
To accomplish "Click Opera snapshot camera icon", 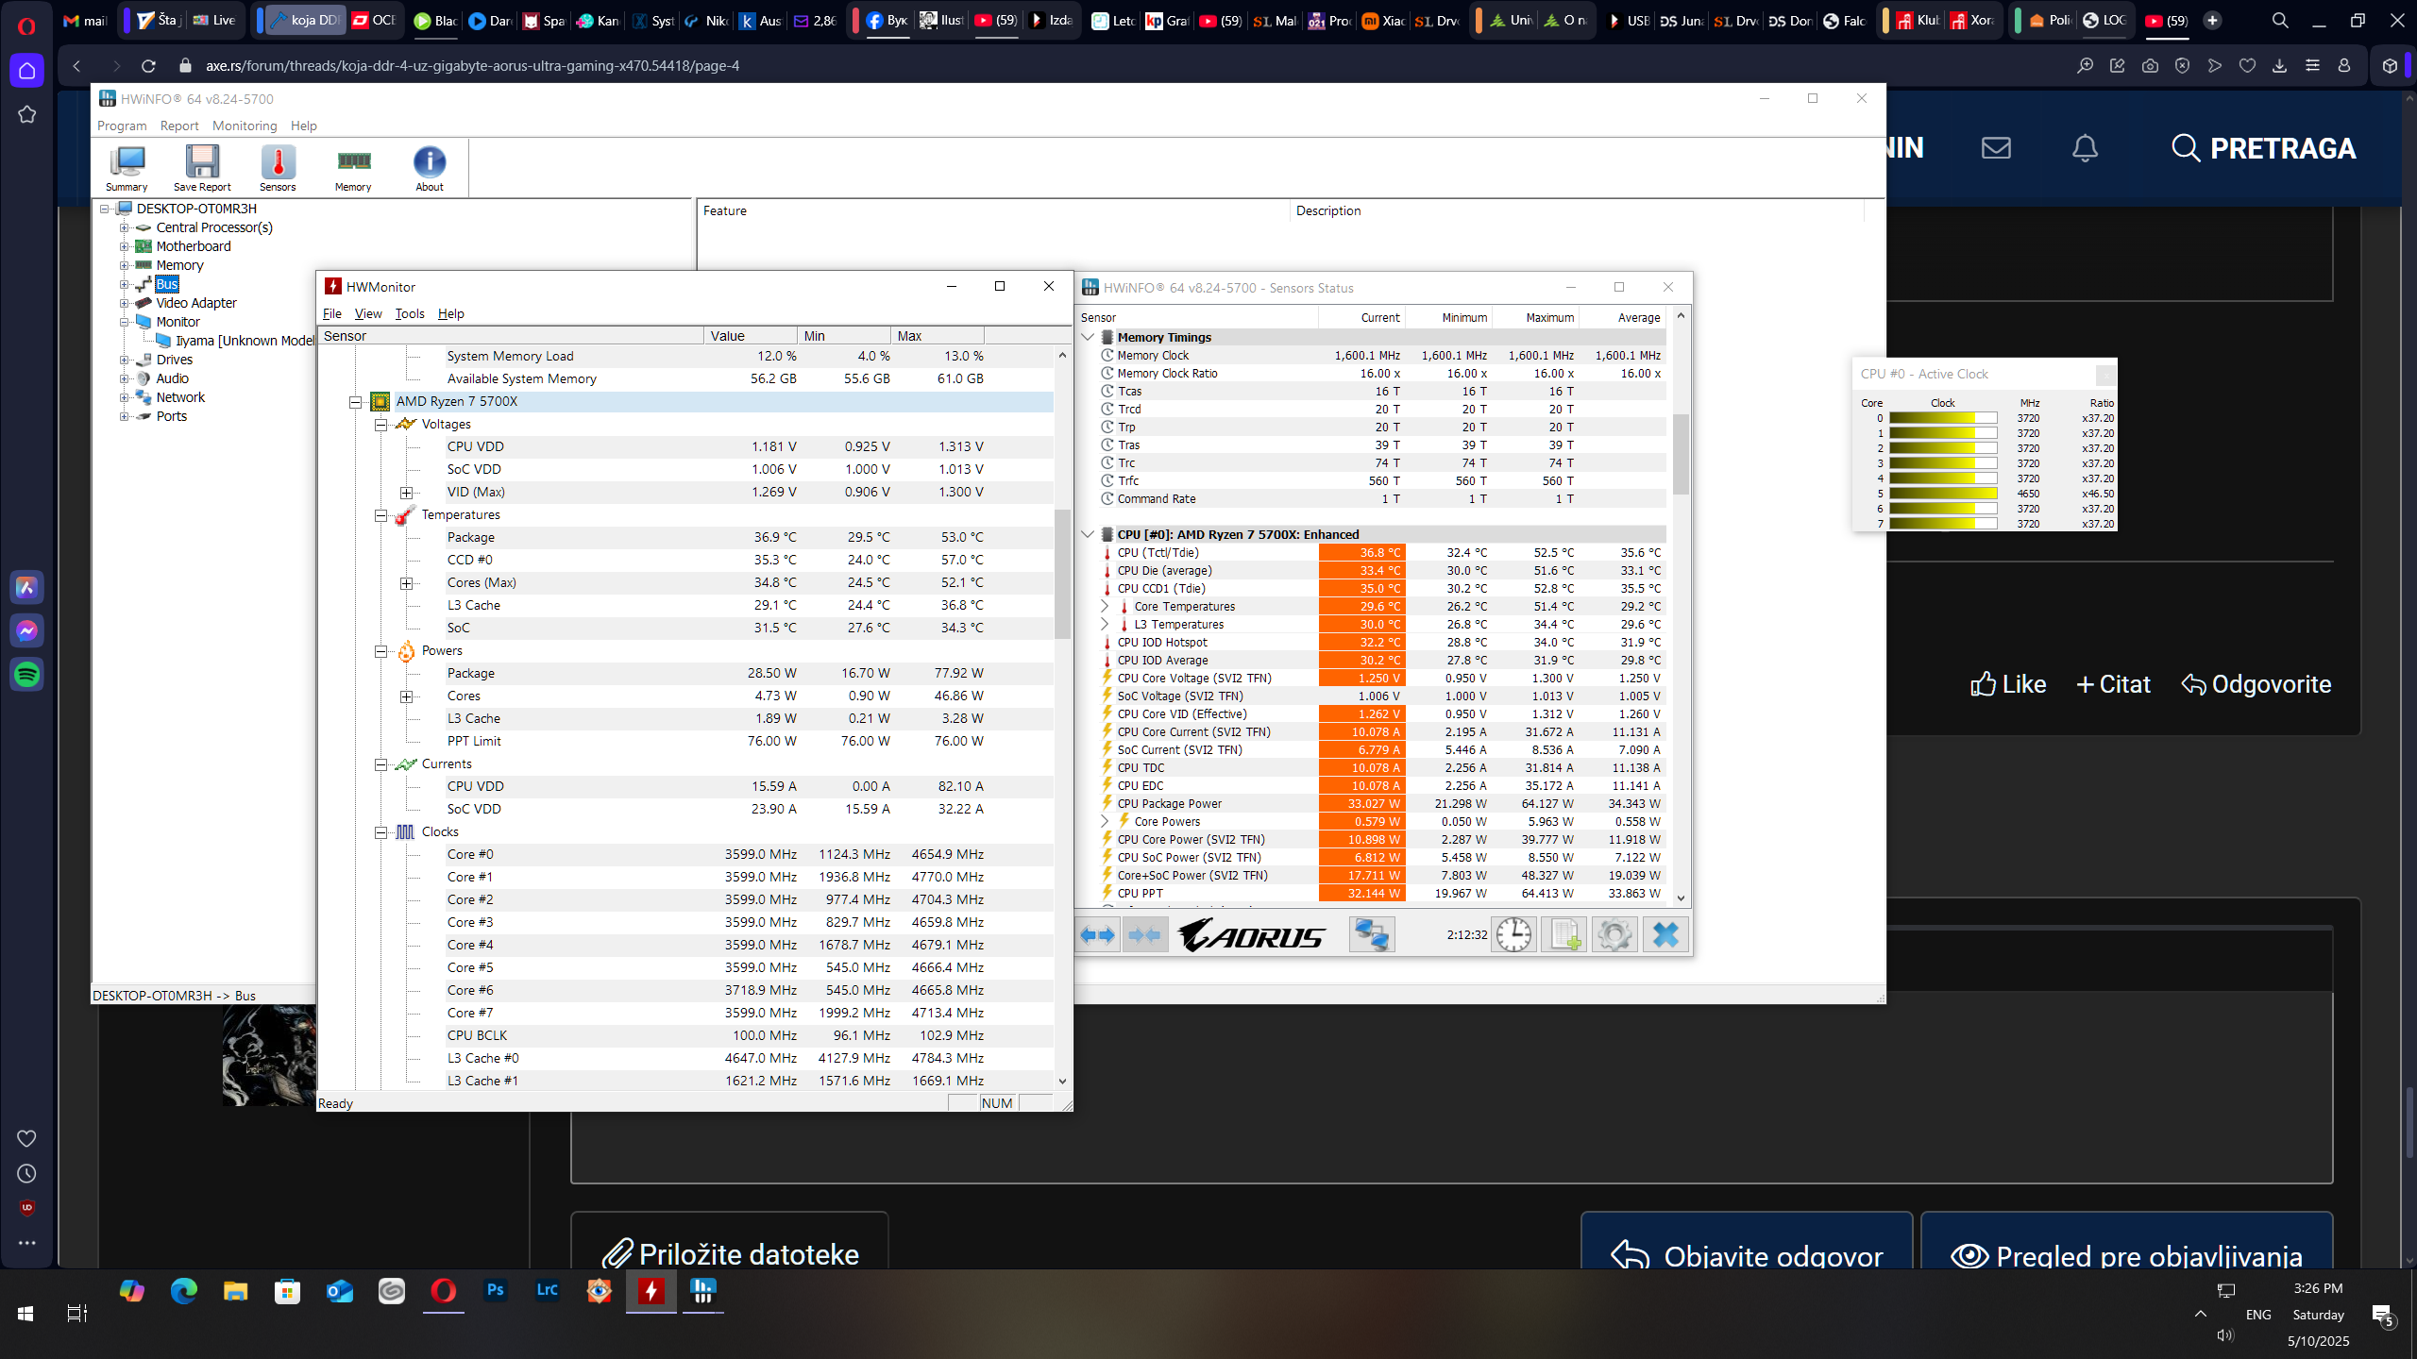I will click(x=2150, y=66).
